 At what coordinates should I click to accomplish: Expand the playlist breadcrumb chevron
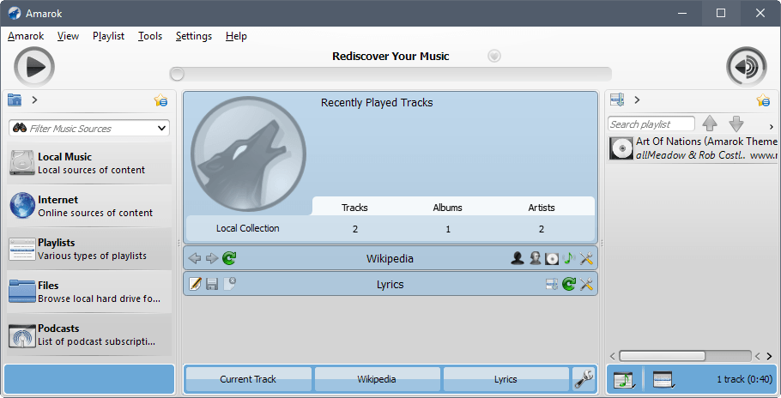[x=637, y=100]
